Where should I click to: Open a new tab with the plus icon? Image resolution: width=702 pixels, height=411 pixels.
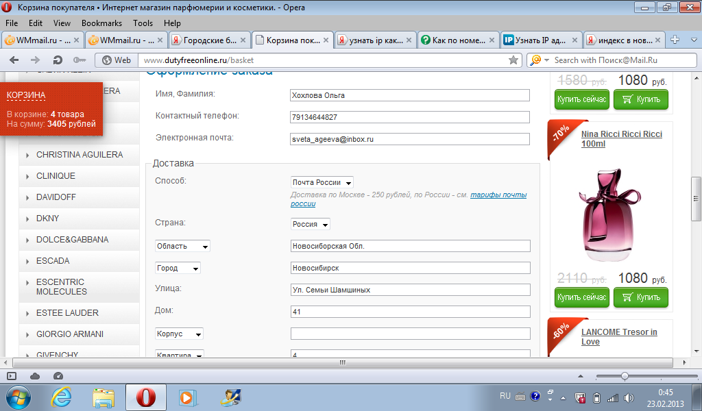(675, 40)
